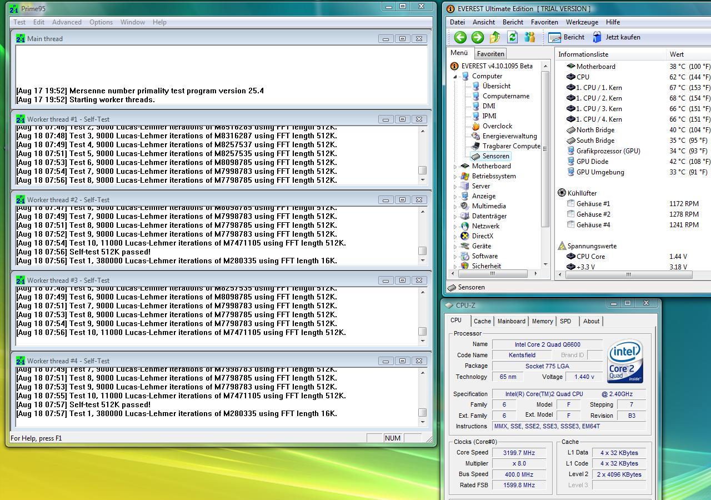
Task: Switch to the Favoriten tab in EVEREST sidebar
Action: point(490,54)
